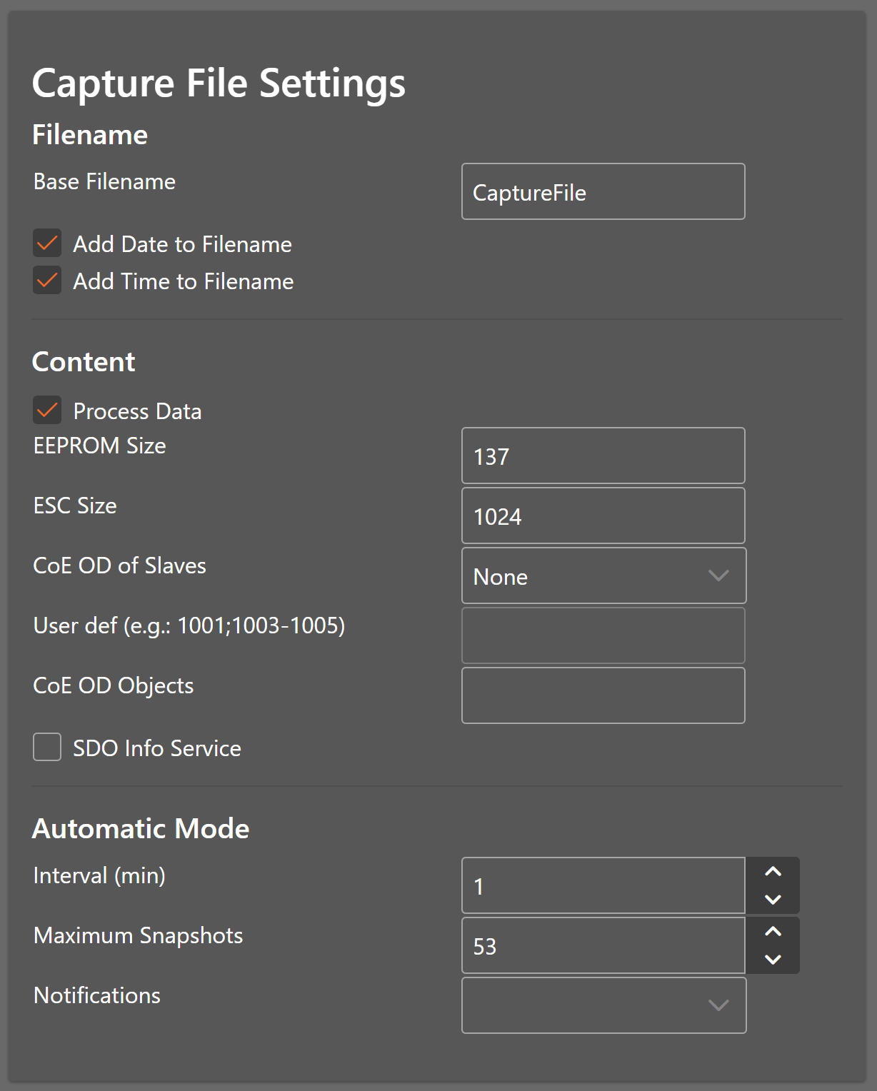Disable the Process Data checkbox
877x1091 pixels.
point(47,411)
